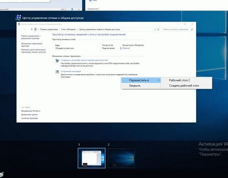
Task: Click the refresh button next to the address bar
Action: tap(158, 30)
